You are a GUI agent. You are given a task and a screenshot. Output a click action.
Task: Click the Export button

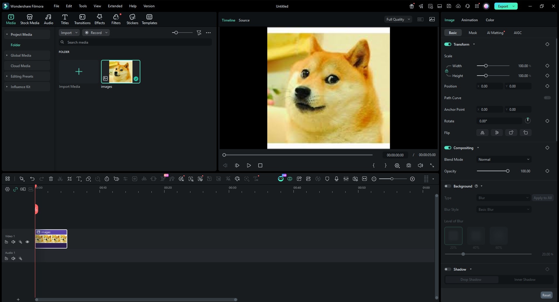coord(503,6)
